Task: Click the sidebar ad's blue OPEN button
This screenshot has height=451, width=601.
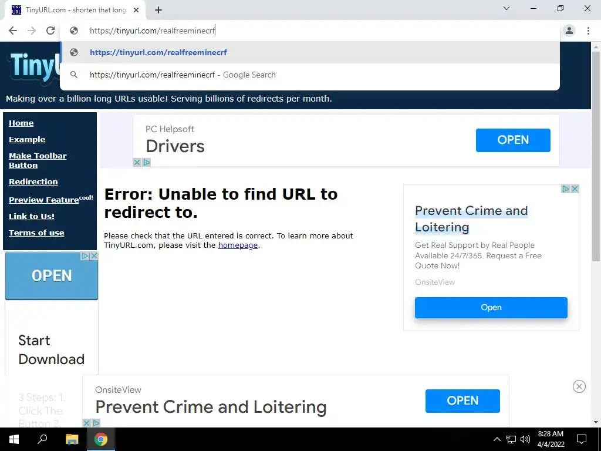Action: (x=52, y=276)
